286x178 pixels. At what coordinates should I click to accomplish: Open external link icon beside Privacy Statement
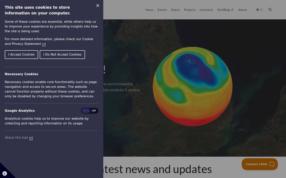[x=44, y=44]
